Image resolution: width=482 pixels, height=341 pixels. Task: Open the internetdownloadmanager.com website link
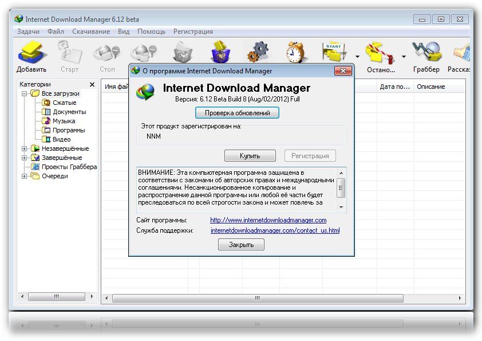268,220
